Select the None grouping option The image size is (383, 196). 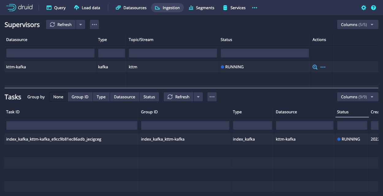(58, 96)
